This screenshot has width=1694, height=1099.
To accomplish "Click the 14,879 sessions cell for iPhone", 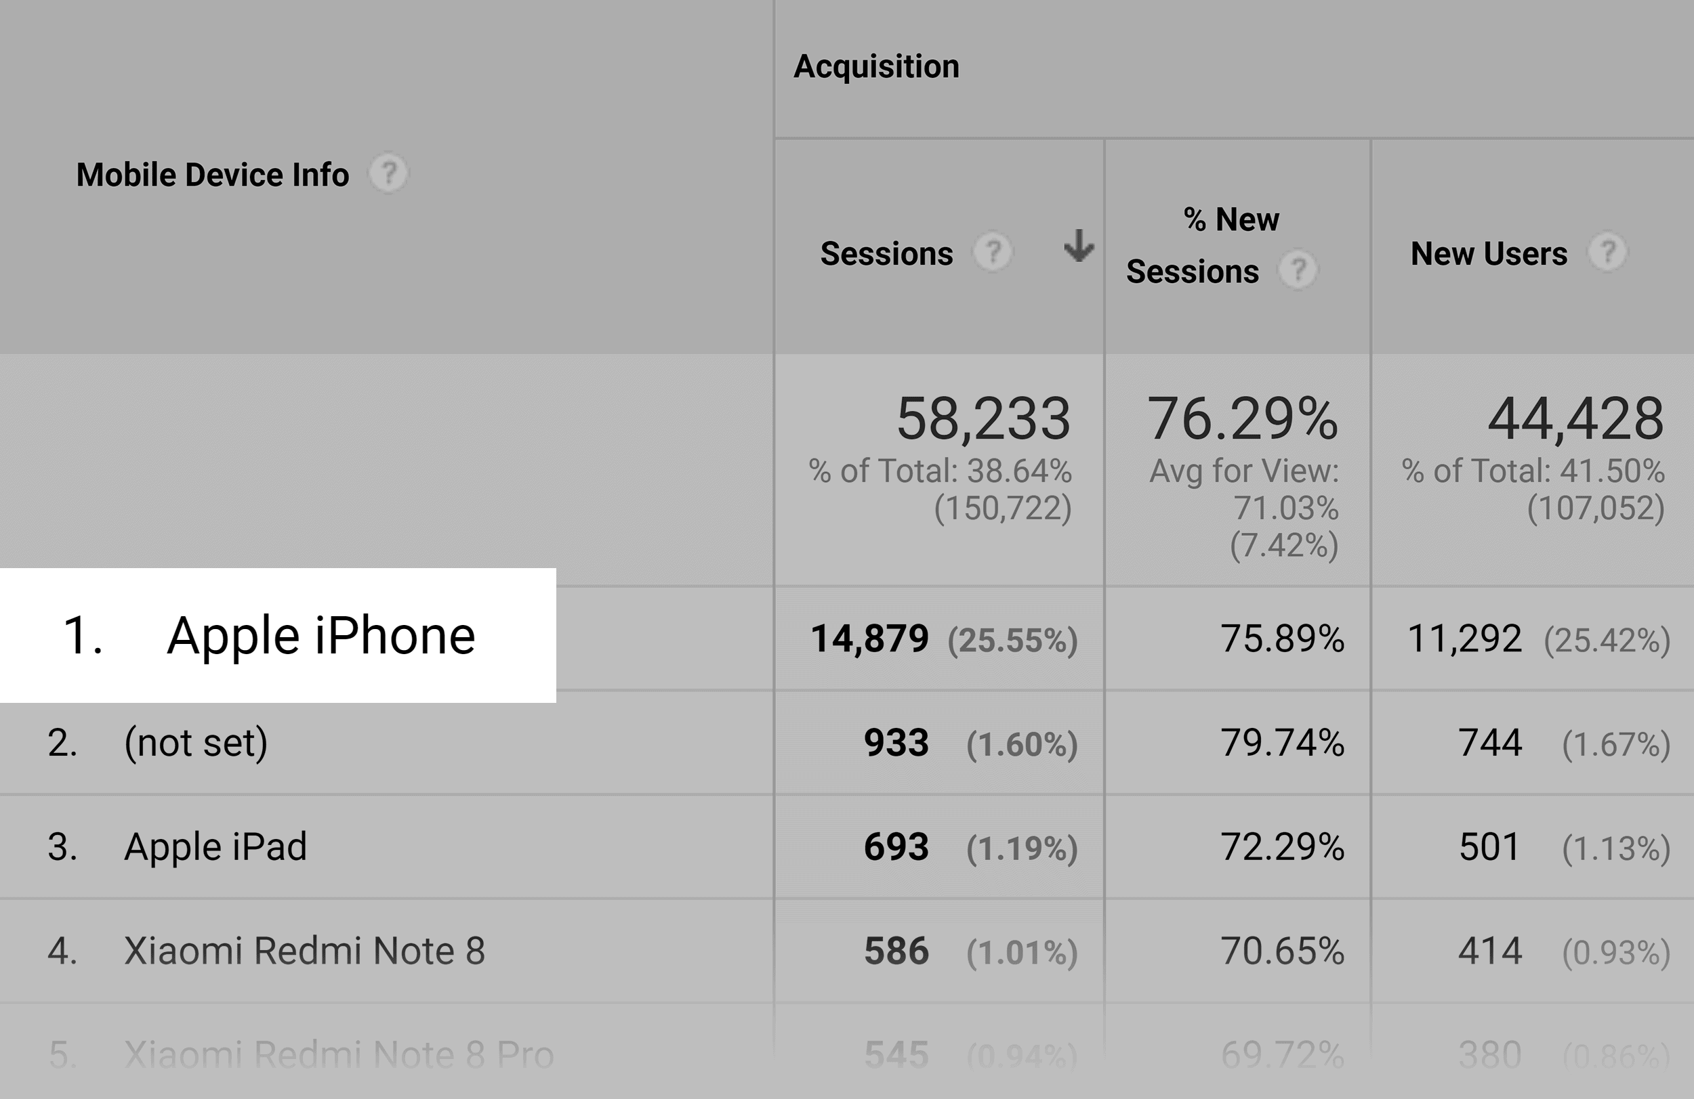I will tap(870, 638).
